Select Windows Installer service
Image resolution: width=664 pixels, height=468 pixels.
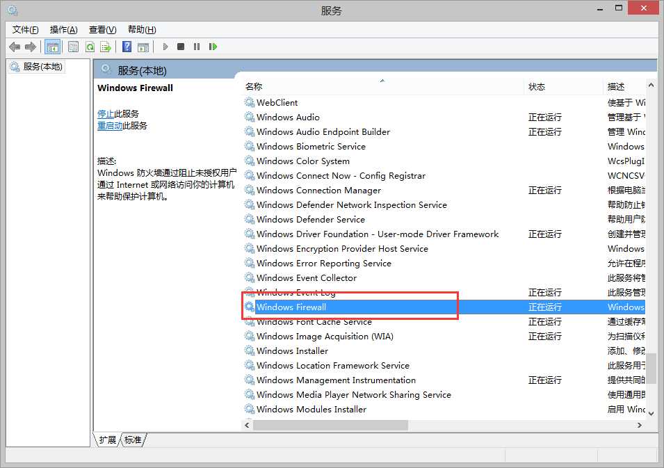444,351
